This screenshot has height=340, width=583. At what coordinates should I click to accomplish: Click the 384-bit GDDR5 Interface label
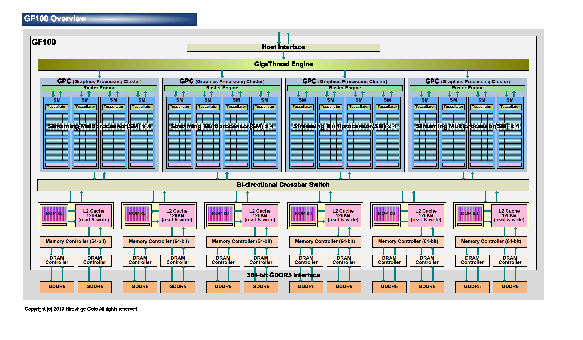coord(283,275)
